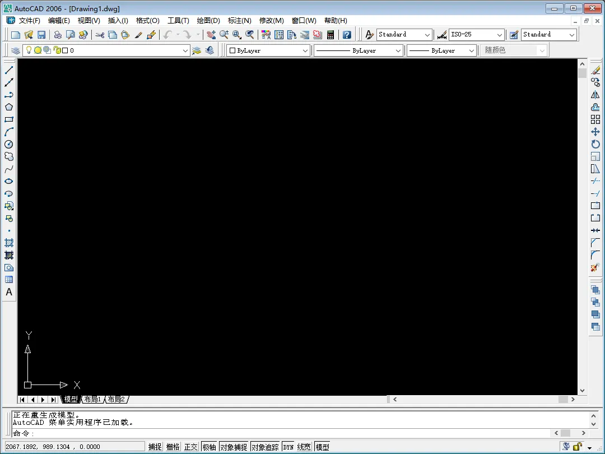Click the Save icon in standard toolbar

coord(41,35)
